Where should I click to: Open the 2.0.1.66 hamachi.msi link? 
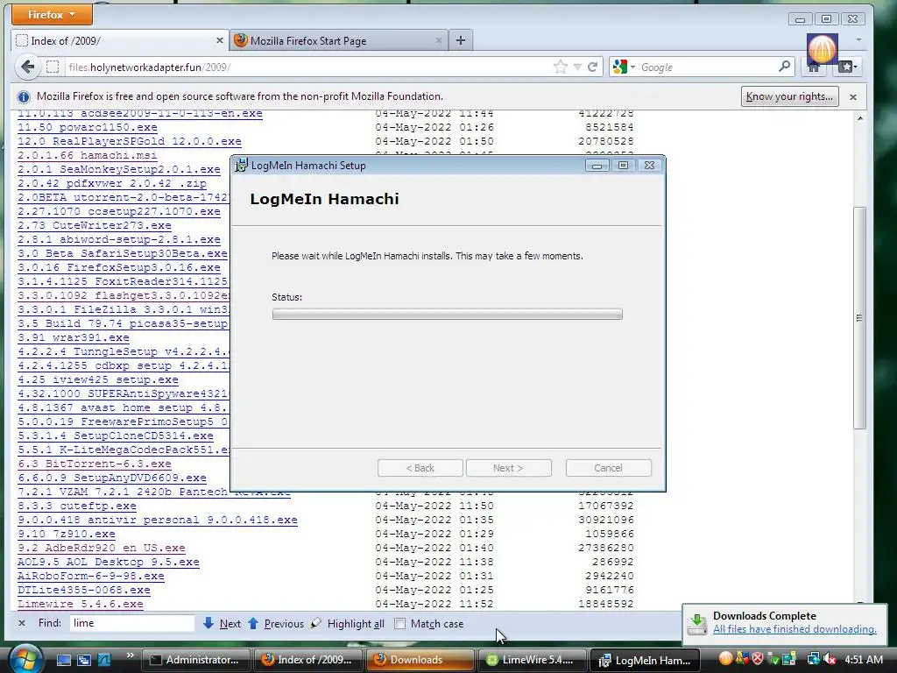click(87, 155)
